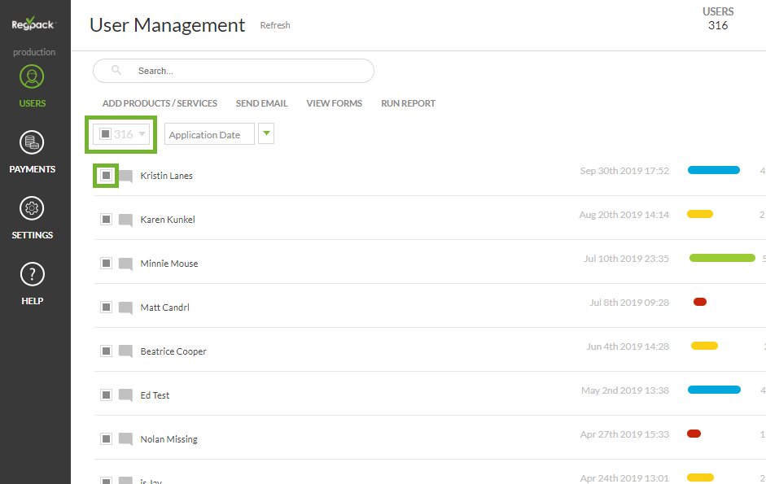
Task: Open message bubble icon for Minnie Mouse
Action: [125, 264]
